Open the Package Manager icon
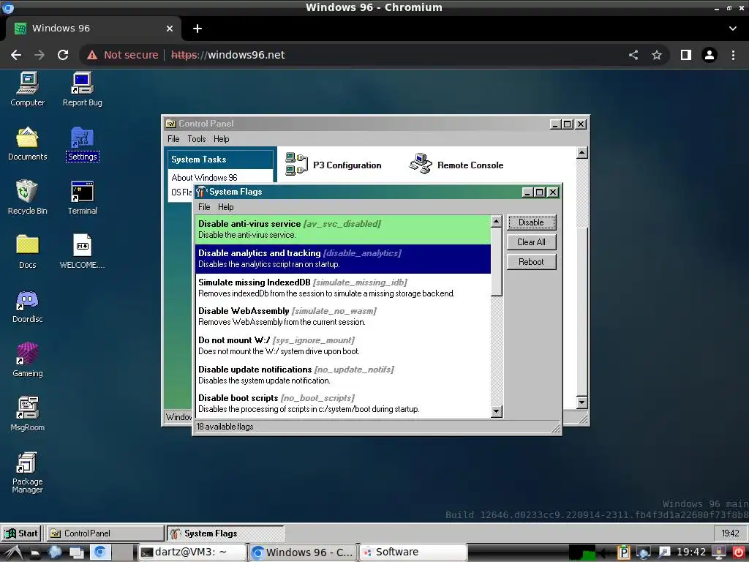Viewport: 749px width, 562px height. click(27, 473)
